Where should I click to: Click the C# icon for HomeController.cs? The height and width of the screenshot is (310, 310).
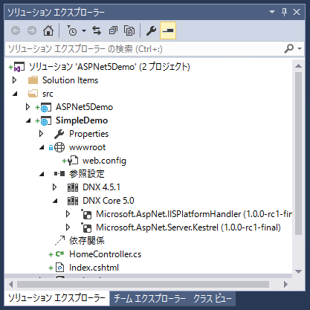coord(59,254)
